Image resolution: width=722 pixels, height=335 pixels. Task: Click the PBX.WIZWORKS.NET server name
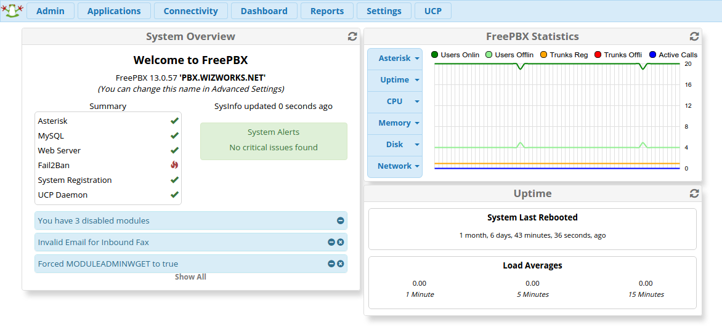(222, 78)
